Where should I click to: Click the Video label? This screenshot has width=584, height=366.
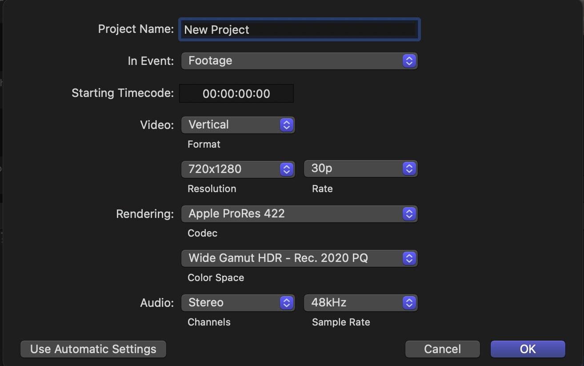pos(157,125)
